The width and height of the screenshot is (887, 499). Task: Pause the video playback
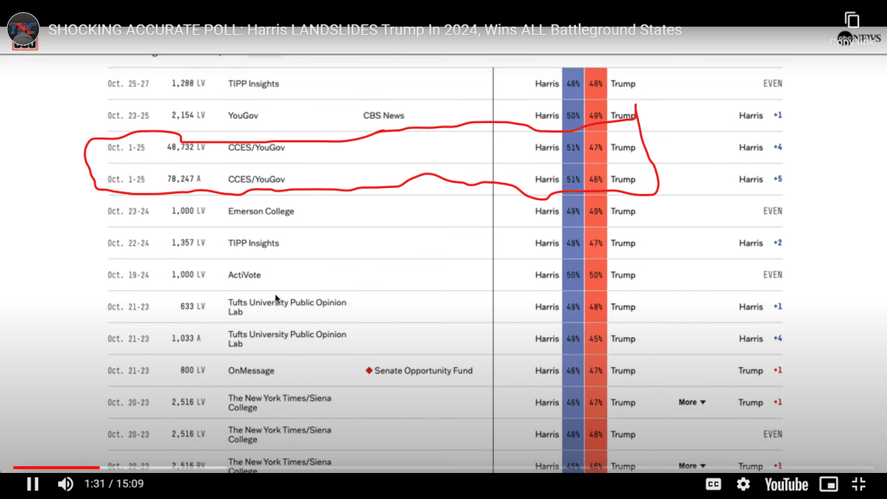pos(32,484)
